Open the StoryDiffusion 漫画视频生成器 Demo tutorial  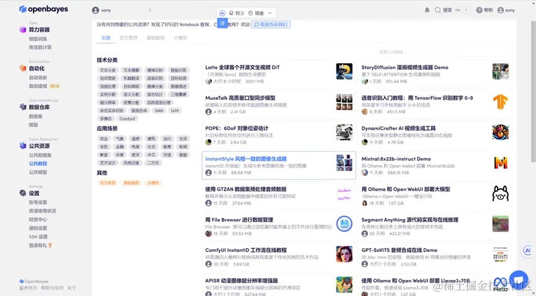tap(405, 67)
